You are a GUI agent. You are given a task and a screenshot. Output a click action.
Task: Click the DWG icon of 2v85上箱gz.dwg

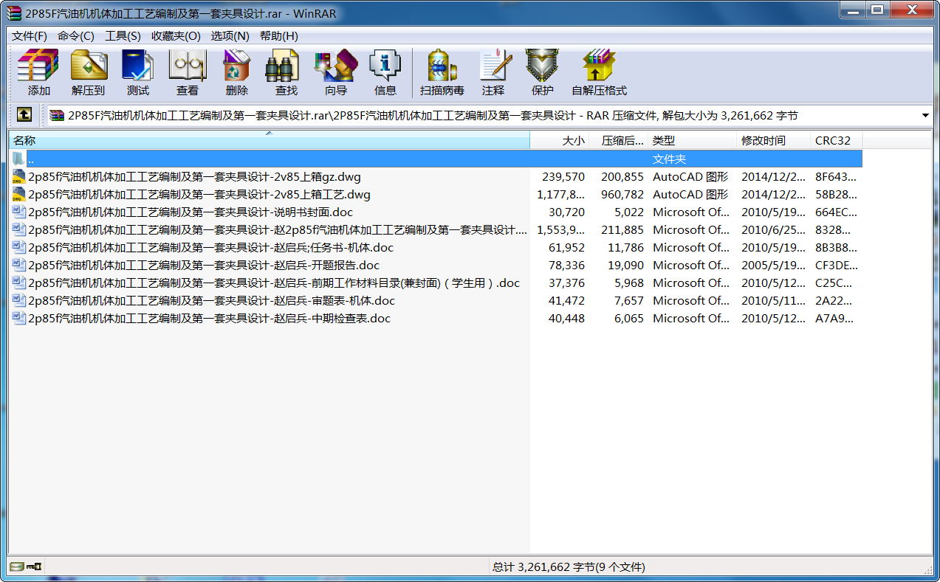(18, 176)
